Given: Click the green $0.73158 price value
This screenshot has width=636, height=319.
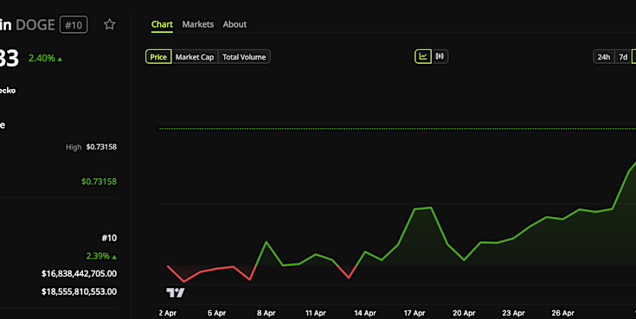Looking at the screenshot, I should pos(99,182).
